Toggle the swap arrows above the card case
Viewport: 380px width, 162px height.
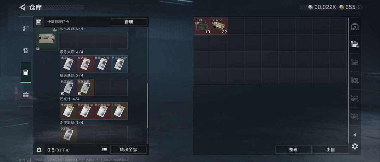click(x=55, y=30)
